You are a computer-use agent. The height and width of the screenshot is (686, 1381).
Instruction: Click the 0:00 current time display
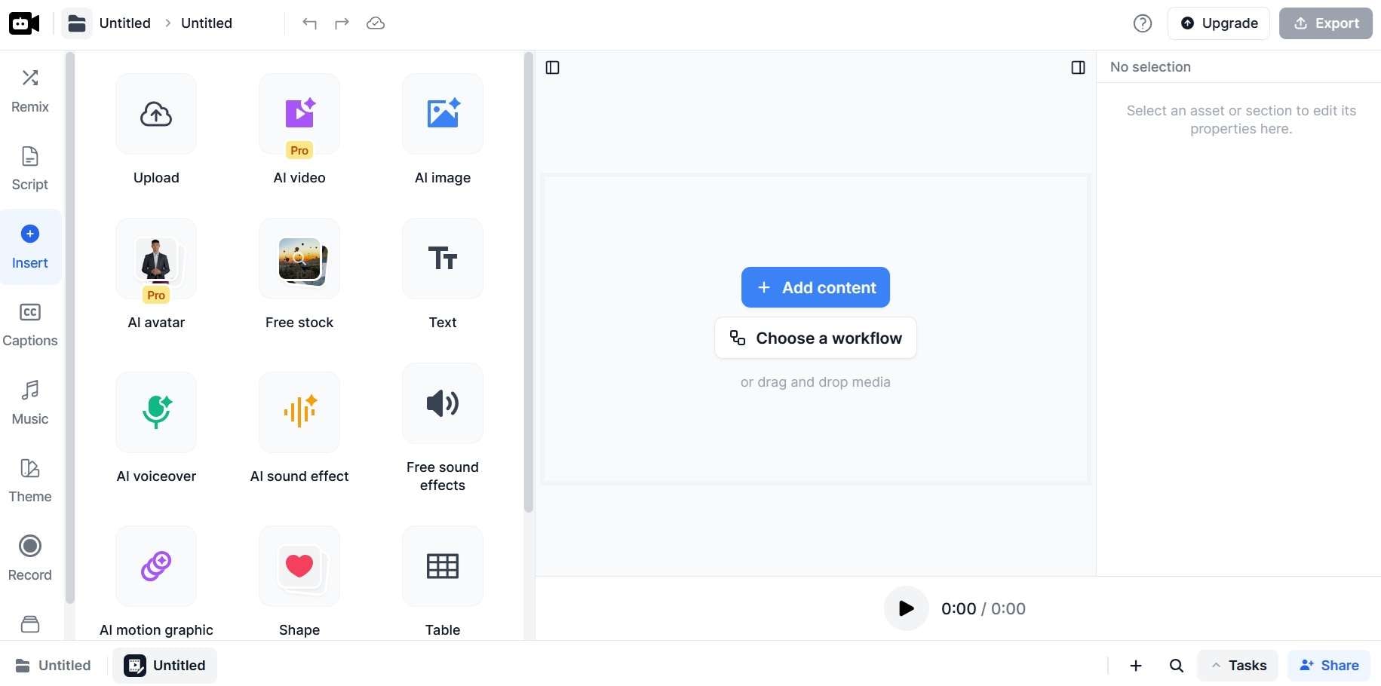click(x=959, y=609)
